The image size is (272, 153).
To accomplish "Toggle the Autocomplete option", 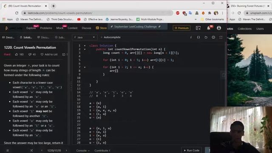I will pyautogui.click(x=110, y=37).
